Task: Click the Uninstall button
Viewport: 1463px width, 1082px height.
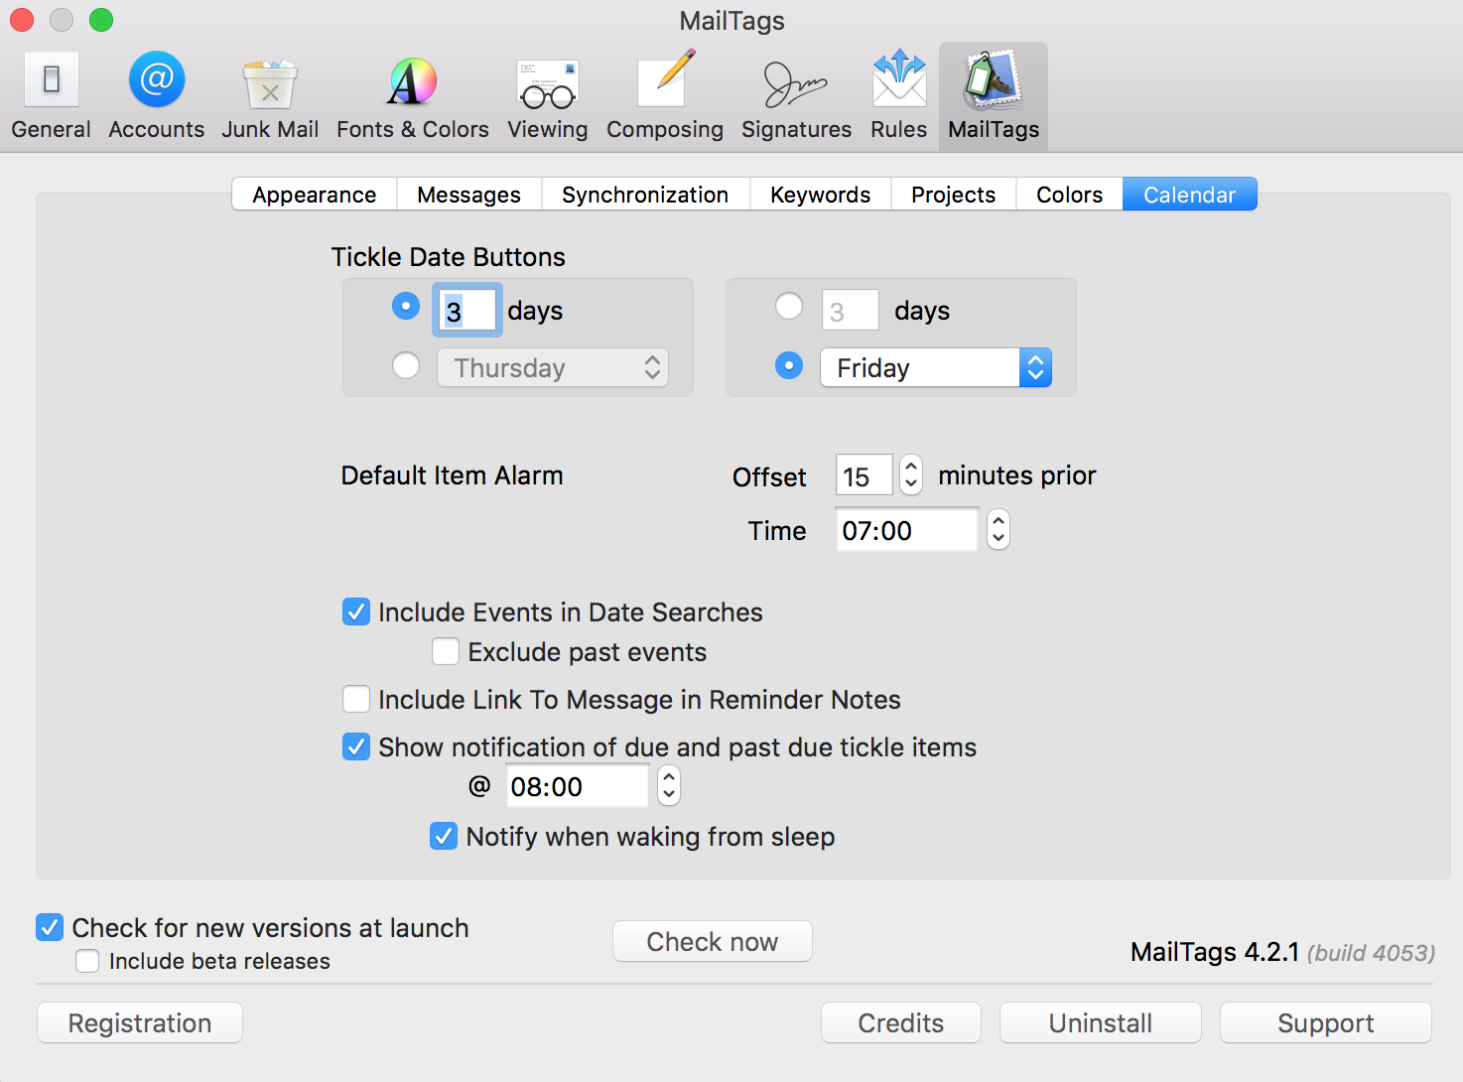Action: (x=1101, y=1022)
